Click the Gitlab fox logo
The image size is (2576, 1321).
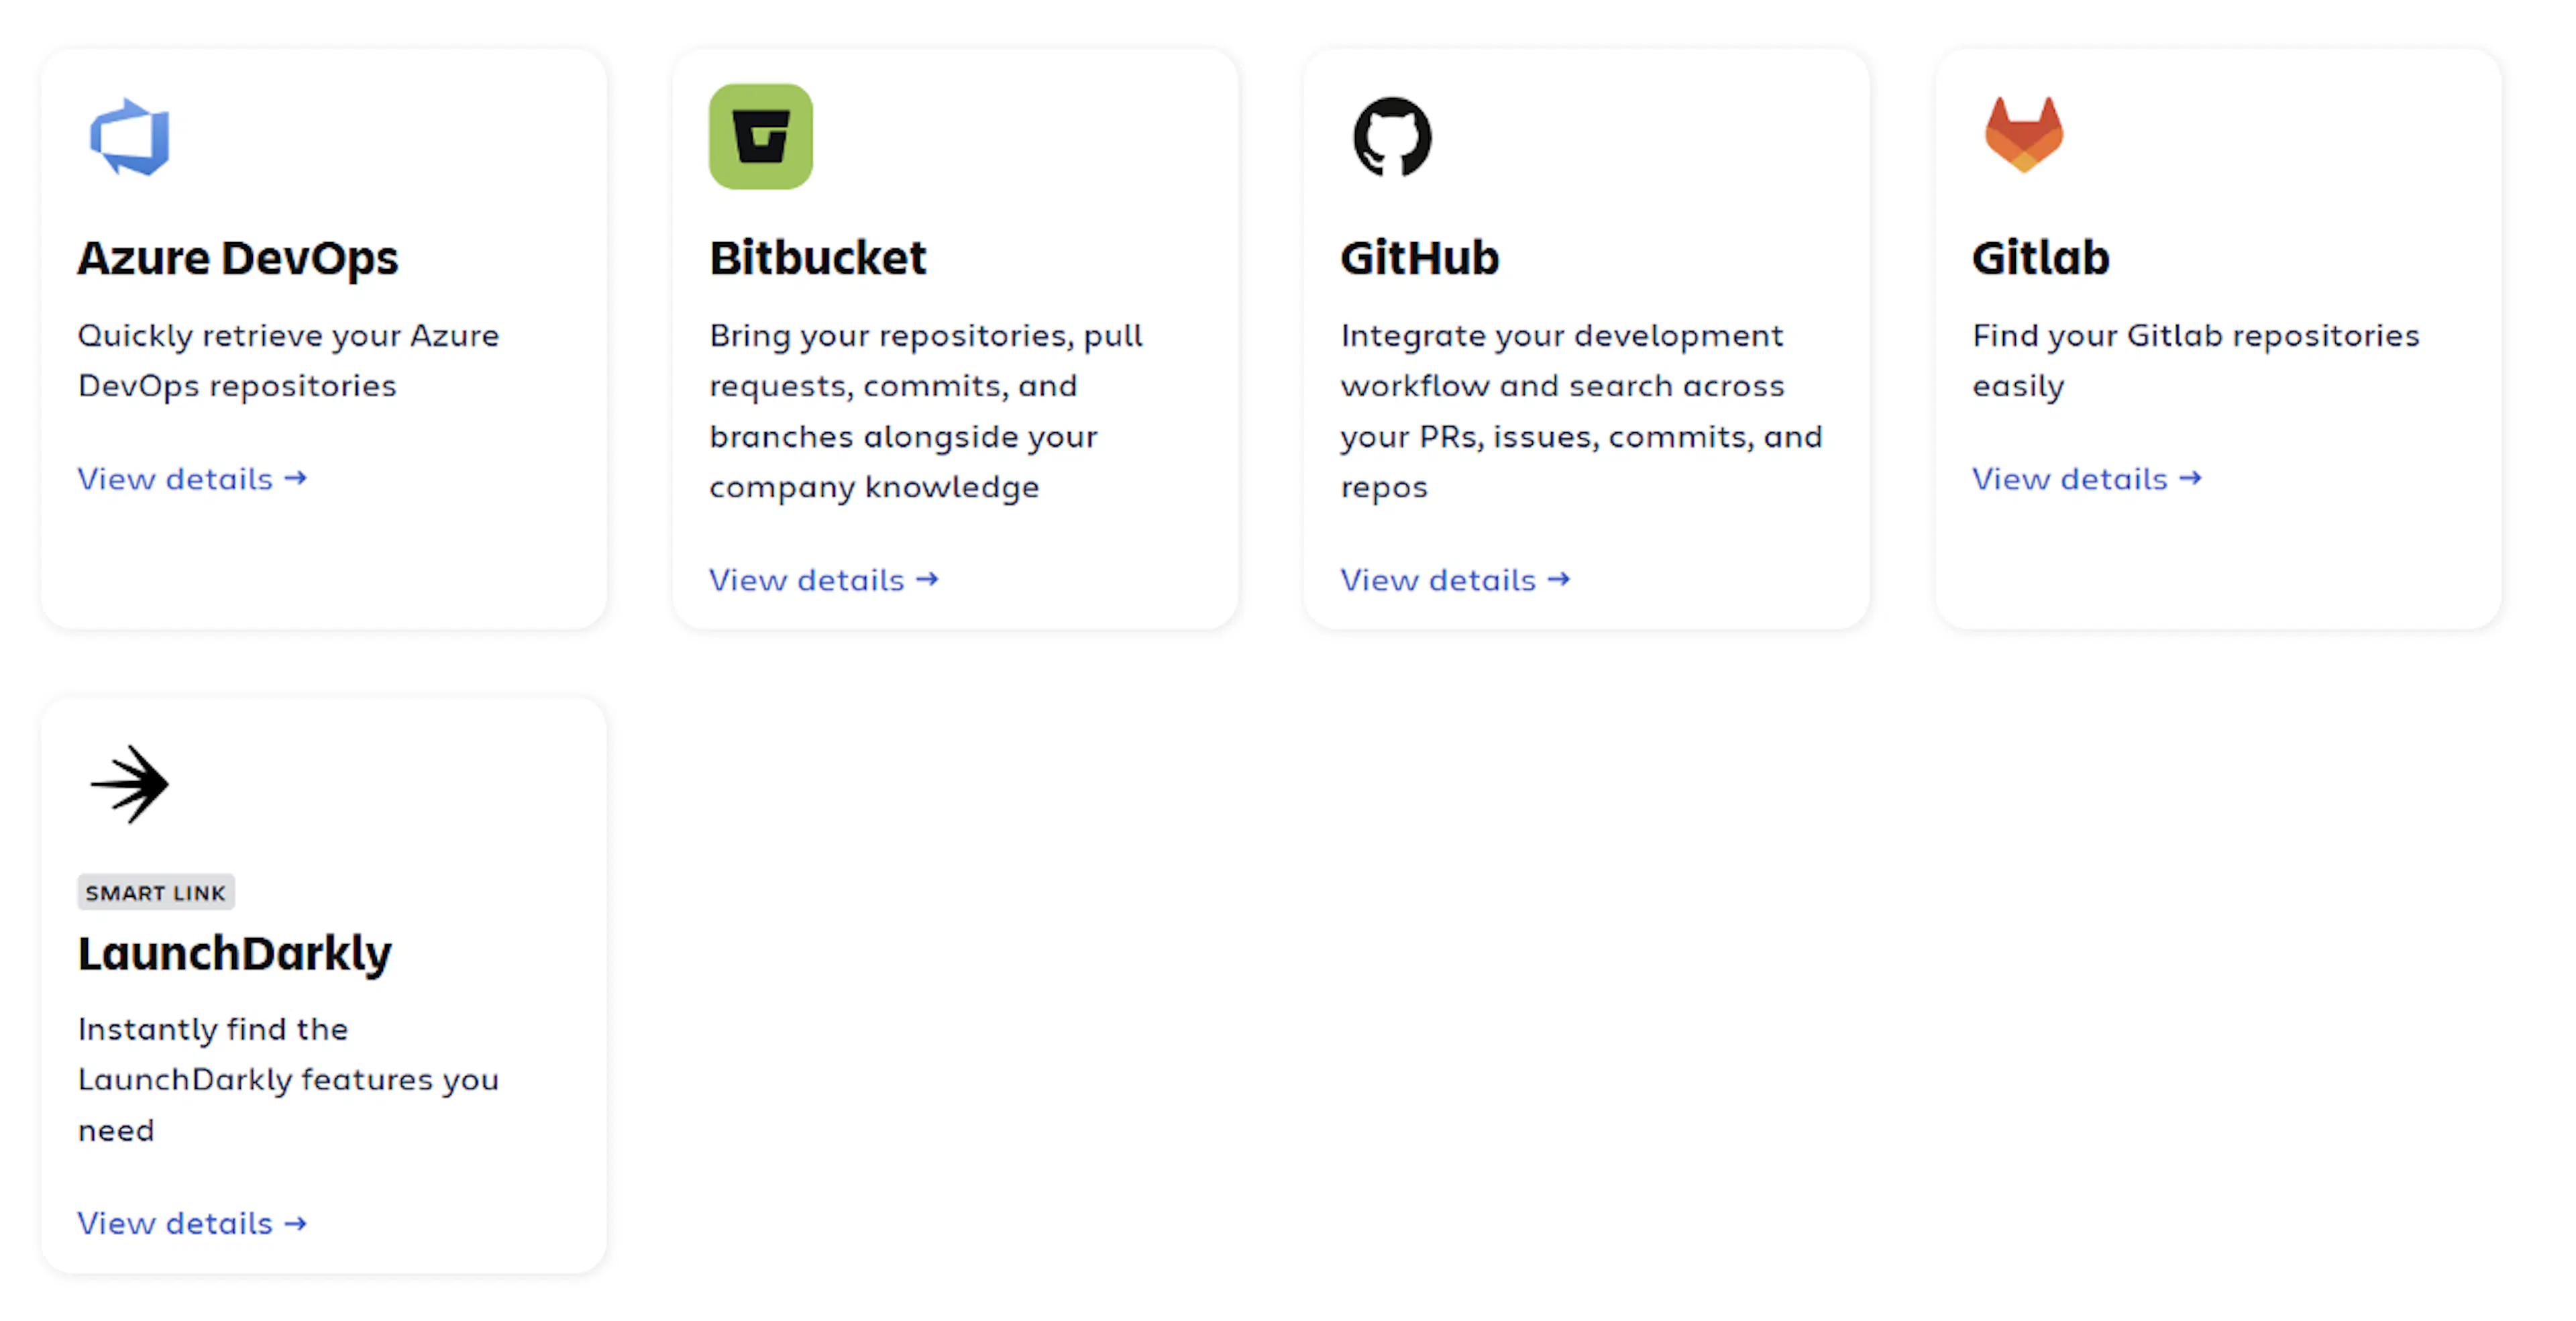click(x=2024, y=135)
